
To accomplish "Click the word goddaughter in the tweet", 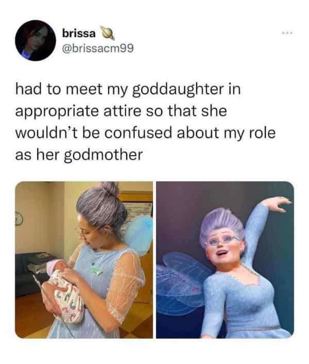I will 178,90.
